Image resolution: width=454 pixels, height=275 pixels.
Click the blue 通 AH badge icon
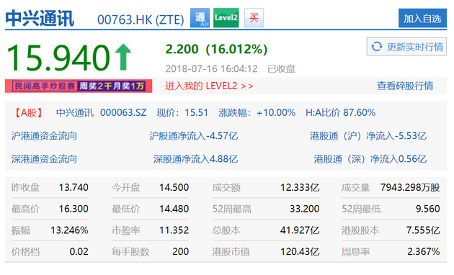200,18
